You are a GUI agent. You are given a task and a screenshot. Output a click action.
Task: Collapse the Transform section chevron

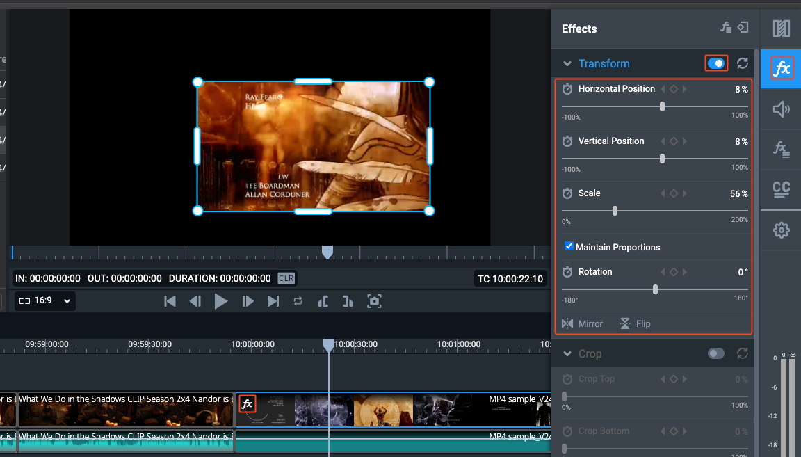(567, 64)
